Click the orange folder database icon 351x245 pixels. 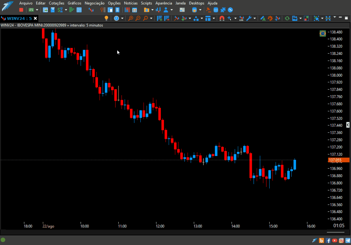click(146, 10)
